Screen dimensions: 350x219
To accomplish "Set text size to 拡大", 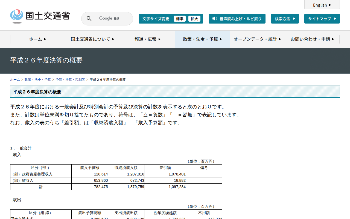I will pos(194,19).
